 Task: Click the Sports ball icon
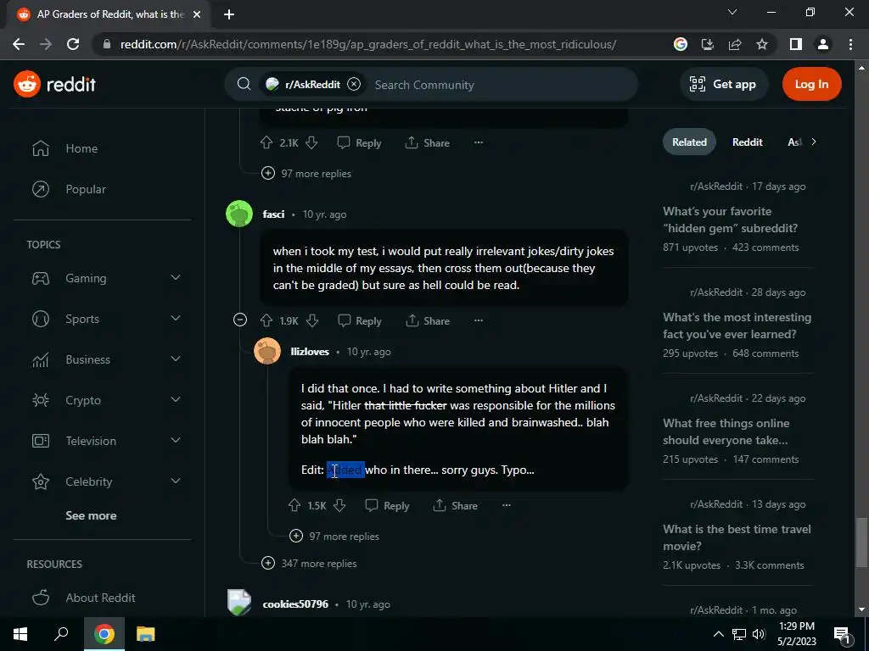pyautogui.click(x=41, y=319)
